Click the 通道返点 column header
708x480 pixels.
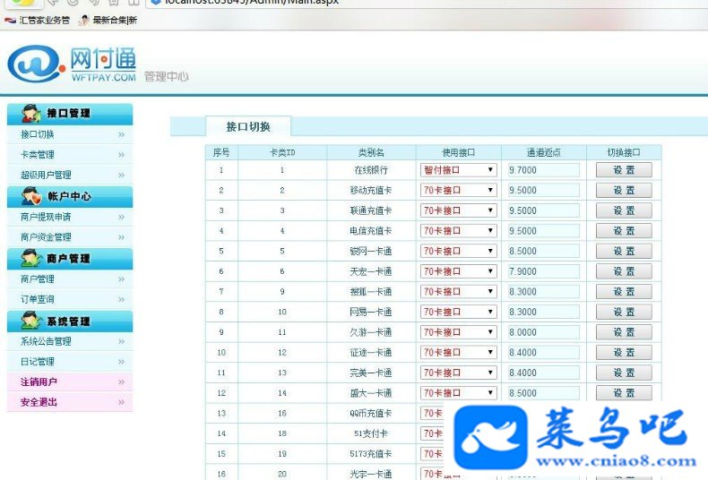(x=544, y=152)
